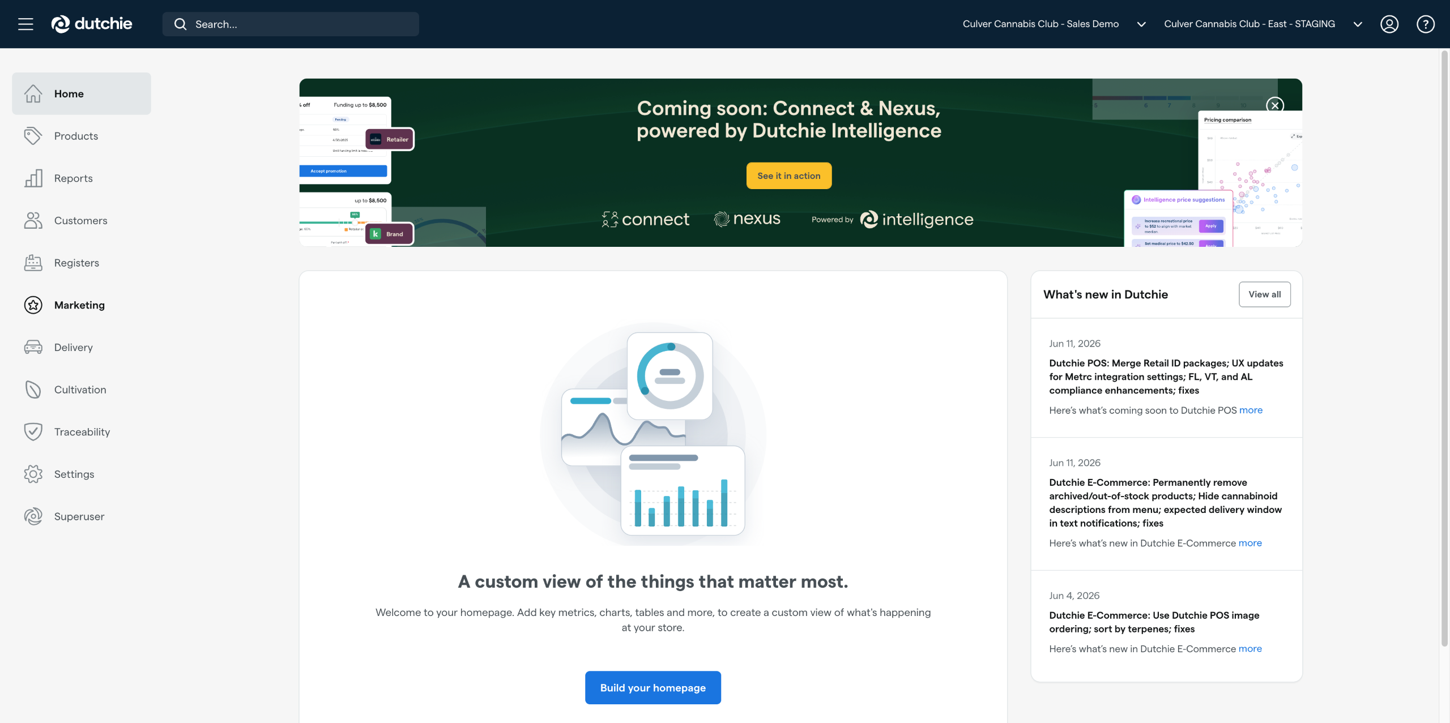Open the Permanently remove archived products headline
Image resolution: width=1450 pixels, height=723 pixels.
1166,503
